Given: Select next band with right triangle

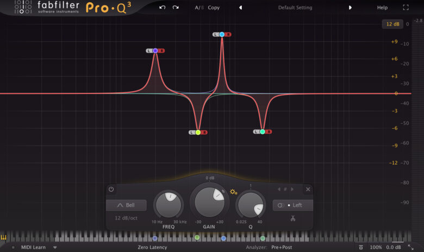Looking at the screenshot, I should click(292, 189).
